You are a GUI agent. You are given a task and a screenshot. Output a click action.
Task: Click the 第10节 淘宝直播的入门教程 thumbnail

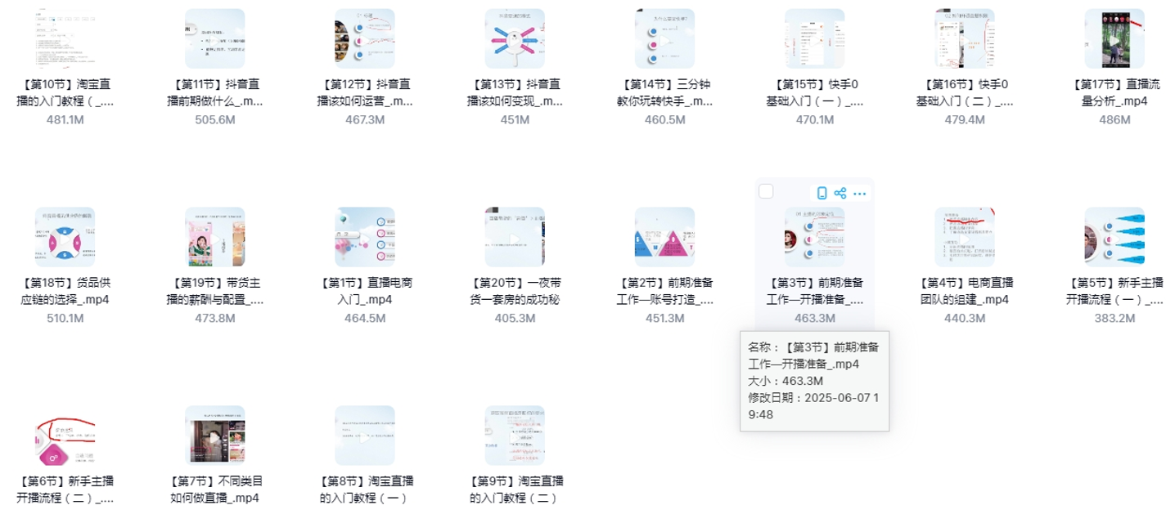65,38
